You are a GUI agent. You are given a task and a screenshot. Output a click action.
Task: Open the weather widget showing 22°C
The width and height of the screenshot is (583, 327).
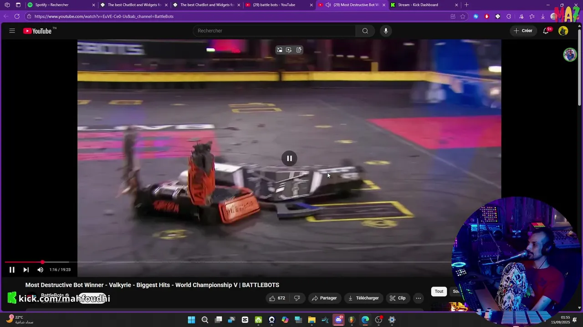pos(20,320)
